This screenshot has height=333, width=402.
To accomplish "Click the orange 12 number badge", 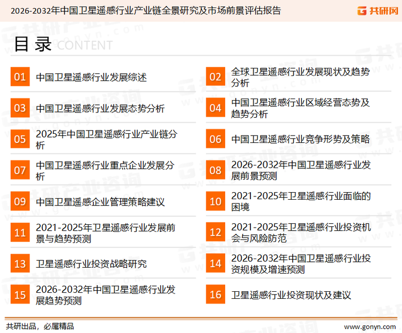I will 215,232.
